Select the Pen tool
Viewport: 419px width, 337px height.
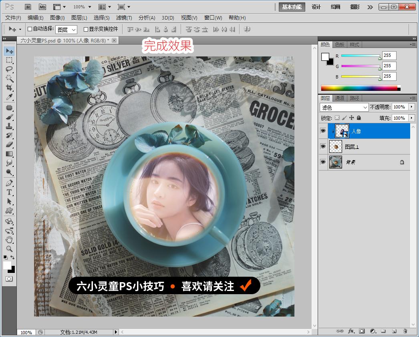point(9,183)
